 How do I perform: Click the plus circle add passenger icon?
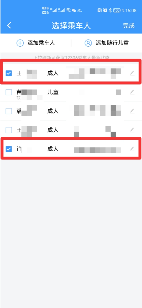tap(20, 43)
